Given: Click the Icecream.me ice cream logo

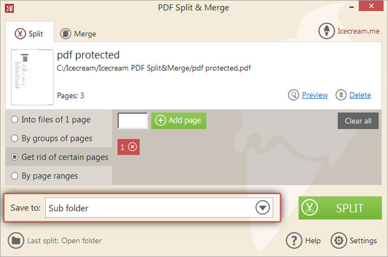Looking at the screenshot, I should pyautogui.click(x=327, y=31).
